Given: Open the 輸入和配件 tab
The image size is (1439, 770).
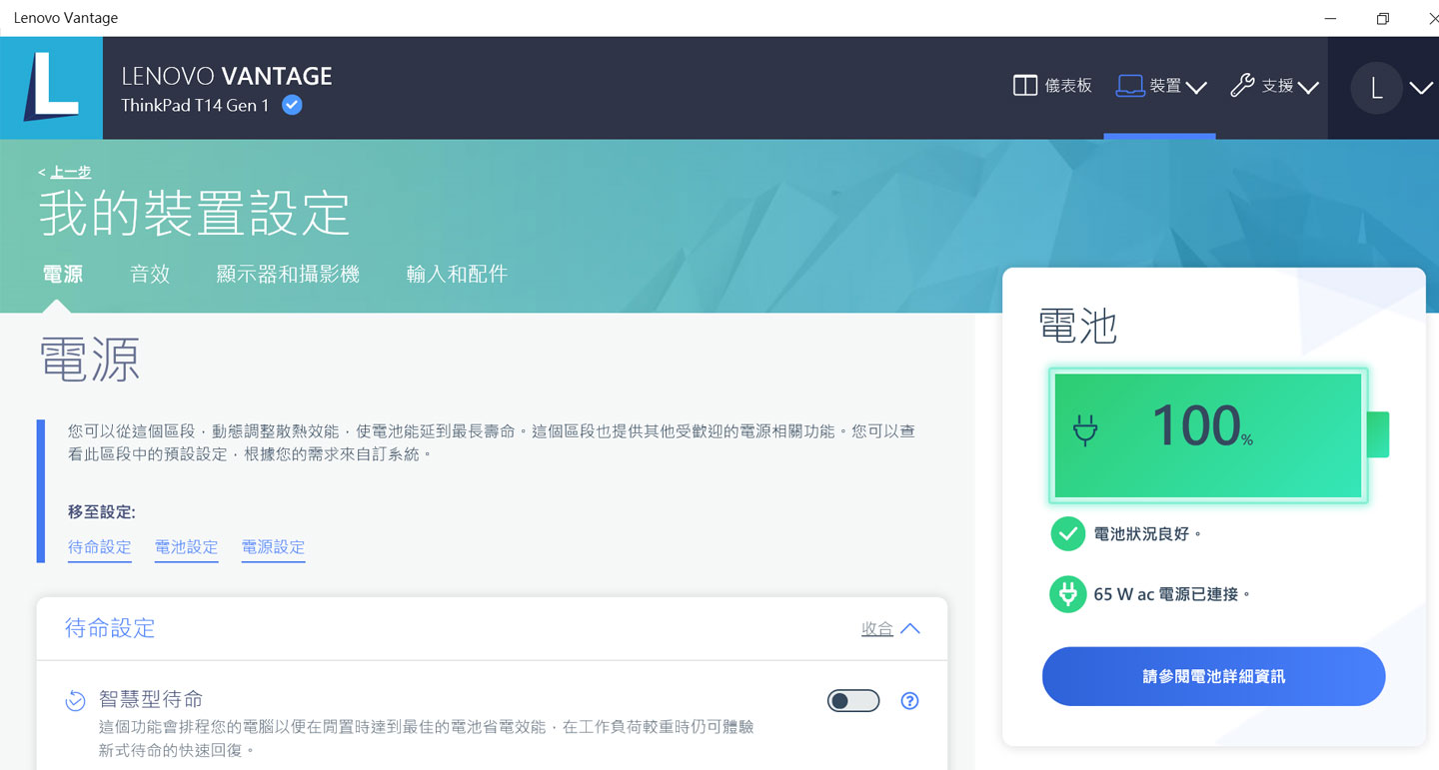Looking at the screenshot, I should point(457,274).
